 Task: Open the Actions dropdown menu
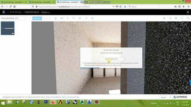click(45, 12)
